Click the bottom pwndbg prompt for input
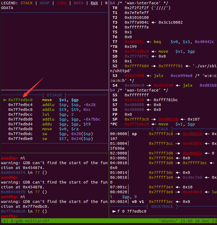 pos(9,216)
